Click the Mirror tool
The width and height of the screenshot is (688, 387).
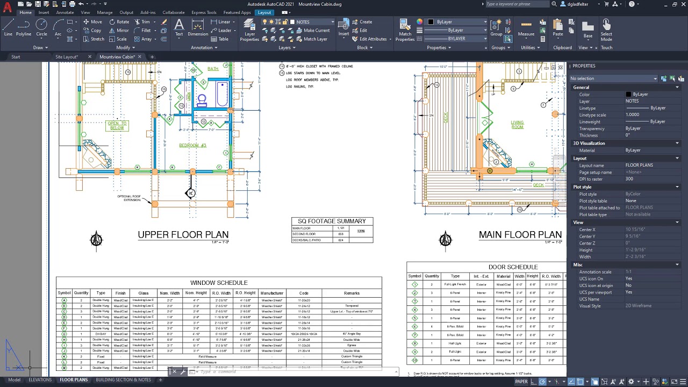(x=119, y=31)
